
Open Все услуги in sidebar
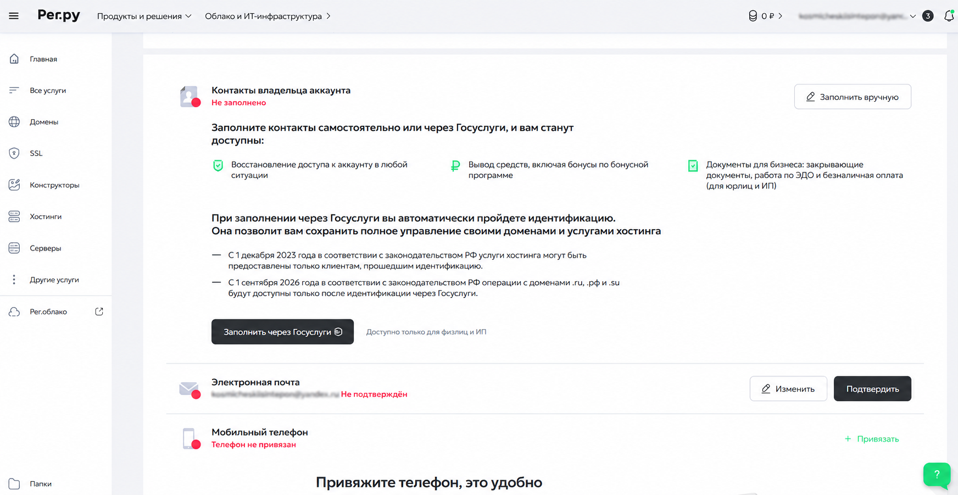[x=48, y=90]
